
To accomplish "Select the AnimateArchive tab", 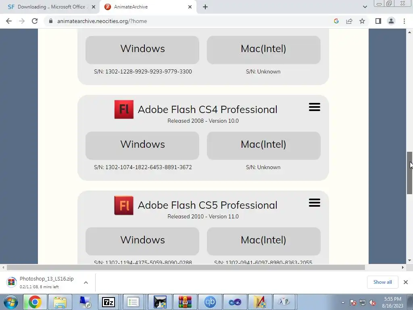I will [x=149, y=7].
